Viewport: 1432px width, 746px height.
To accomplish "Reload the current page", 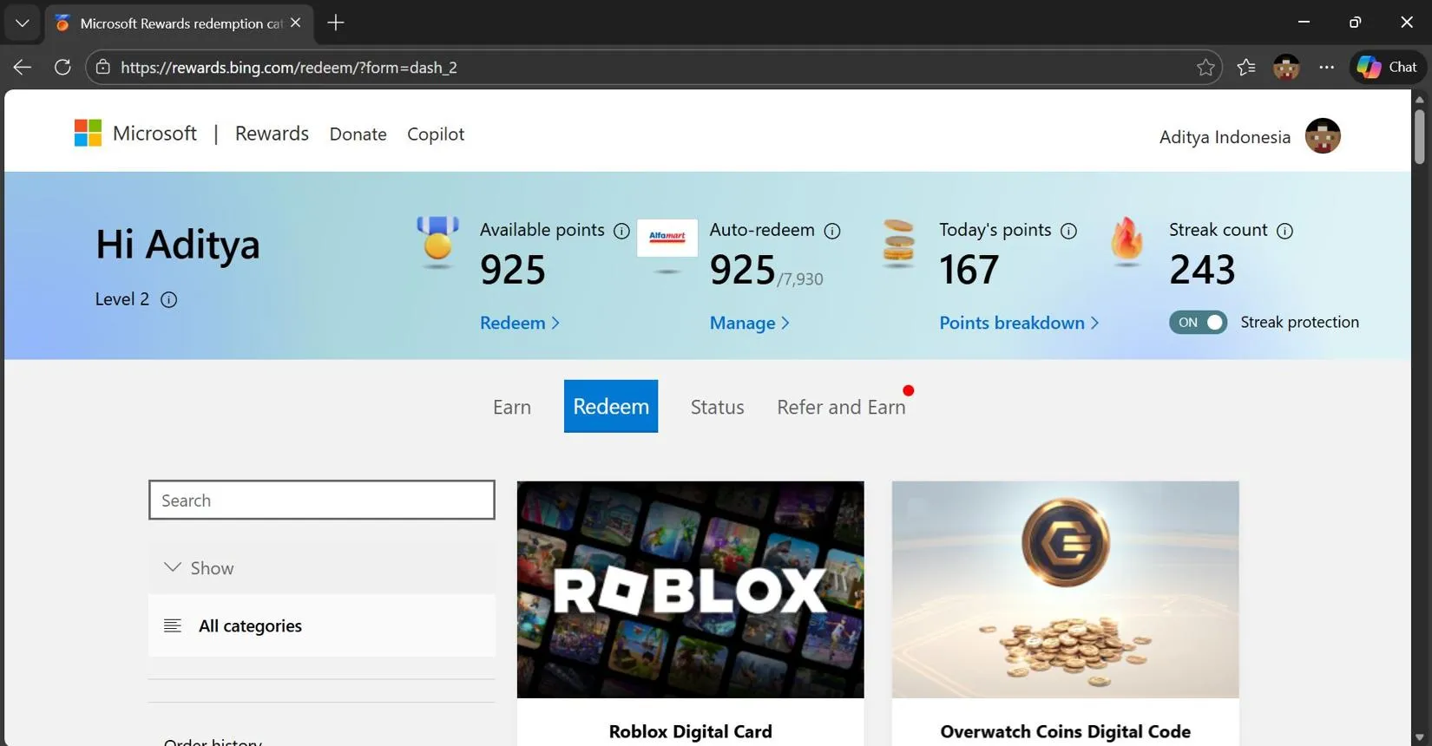I will [62, 68].
